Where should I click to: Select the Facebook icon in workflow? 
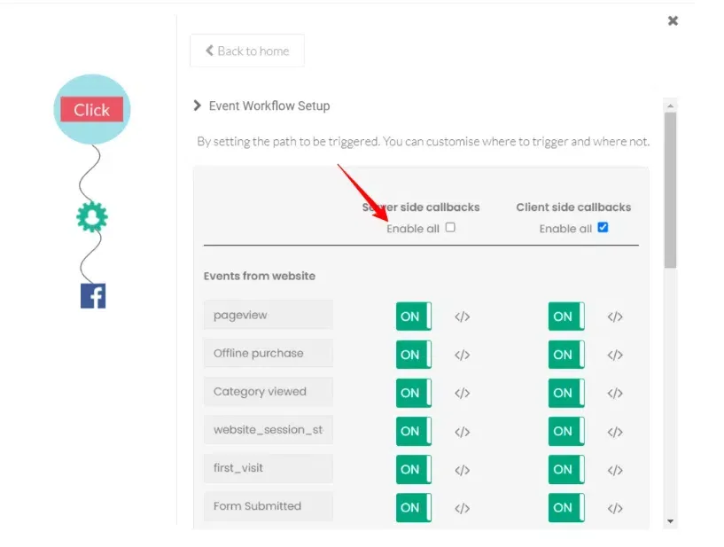(x=93, y=296)
